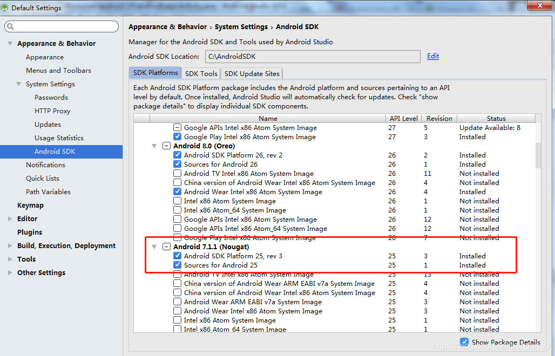Collapse the System Settings tree node
This screenshot has width=555, height=356.
pyautogui.click(x=19, y=84)
